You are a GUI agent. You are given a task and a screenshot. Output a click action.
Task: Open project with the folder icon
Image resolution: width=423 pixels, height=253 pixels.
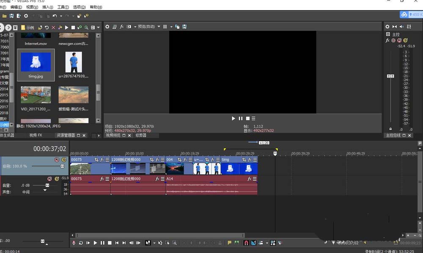pyautogui.click(x=5, y=16)
